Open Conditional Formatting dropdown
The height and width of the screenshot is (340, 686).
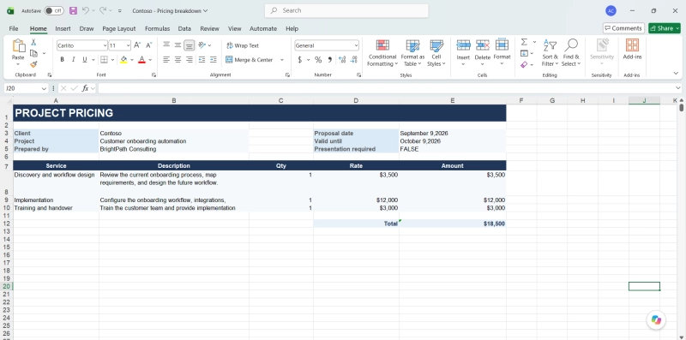pyautogui.click(x=382, y=52)
